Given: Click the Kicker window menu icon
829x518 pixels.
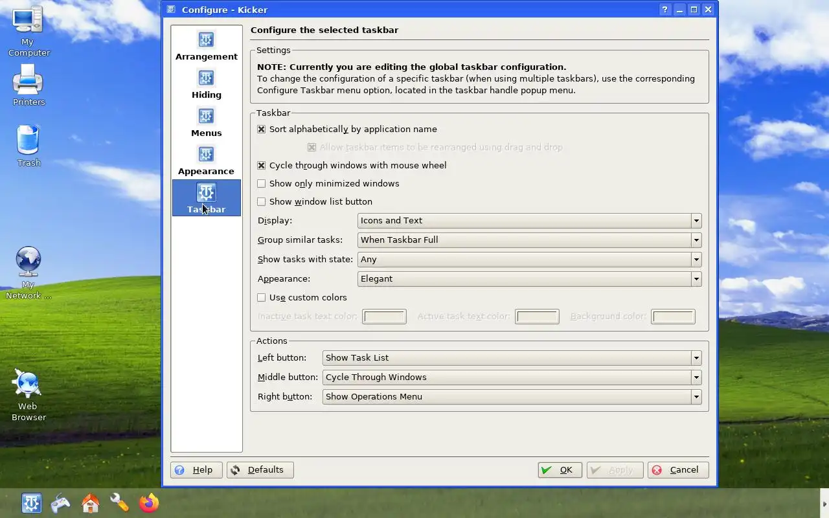Looking at the screenshot, I should 171,10.
